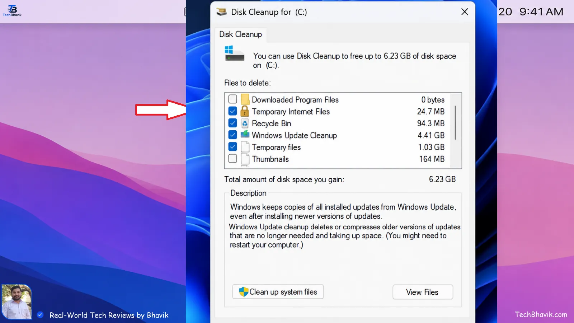
Task: Select the Temporary files row text
Action: (276, 147)
